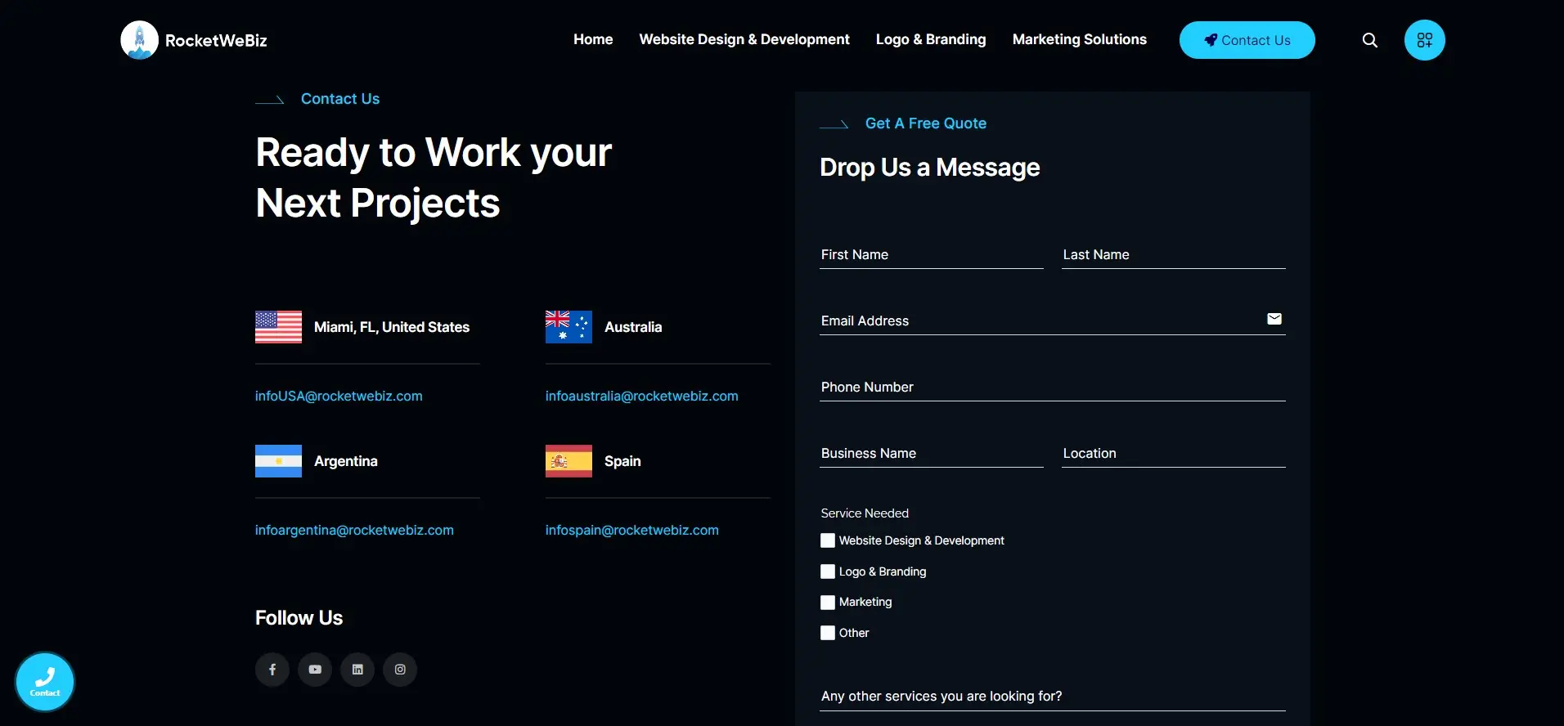Open the LinkedIn social icon
Screen dimensions: 1564x726
tap(357, 670)
